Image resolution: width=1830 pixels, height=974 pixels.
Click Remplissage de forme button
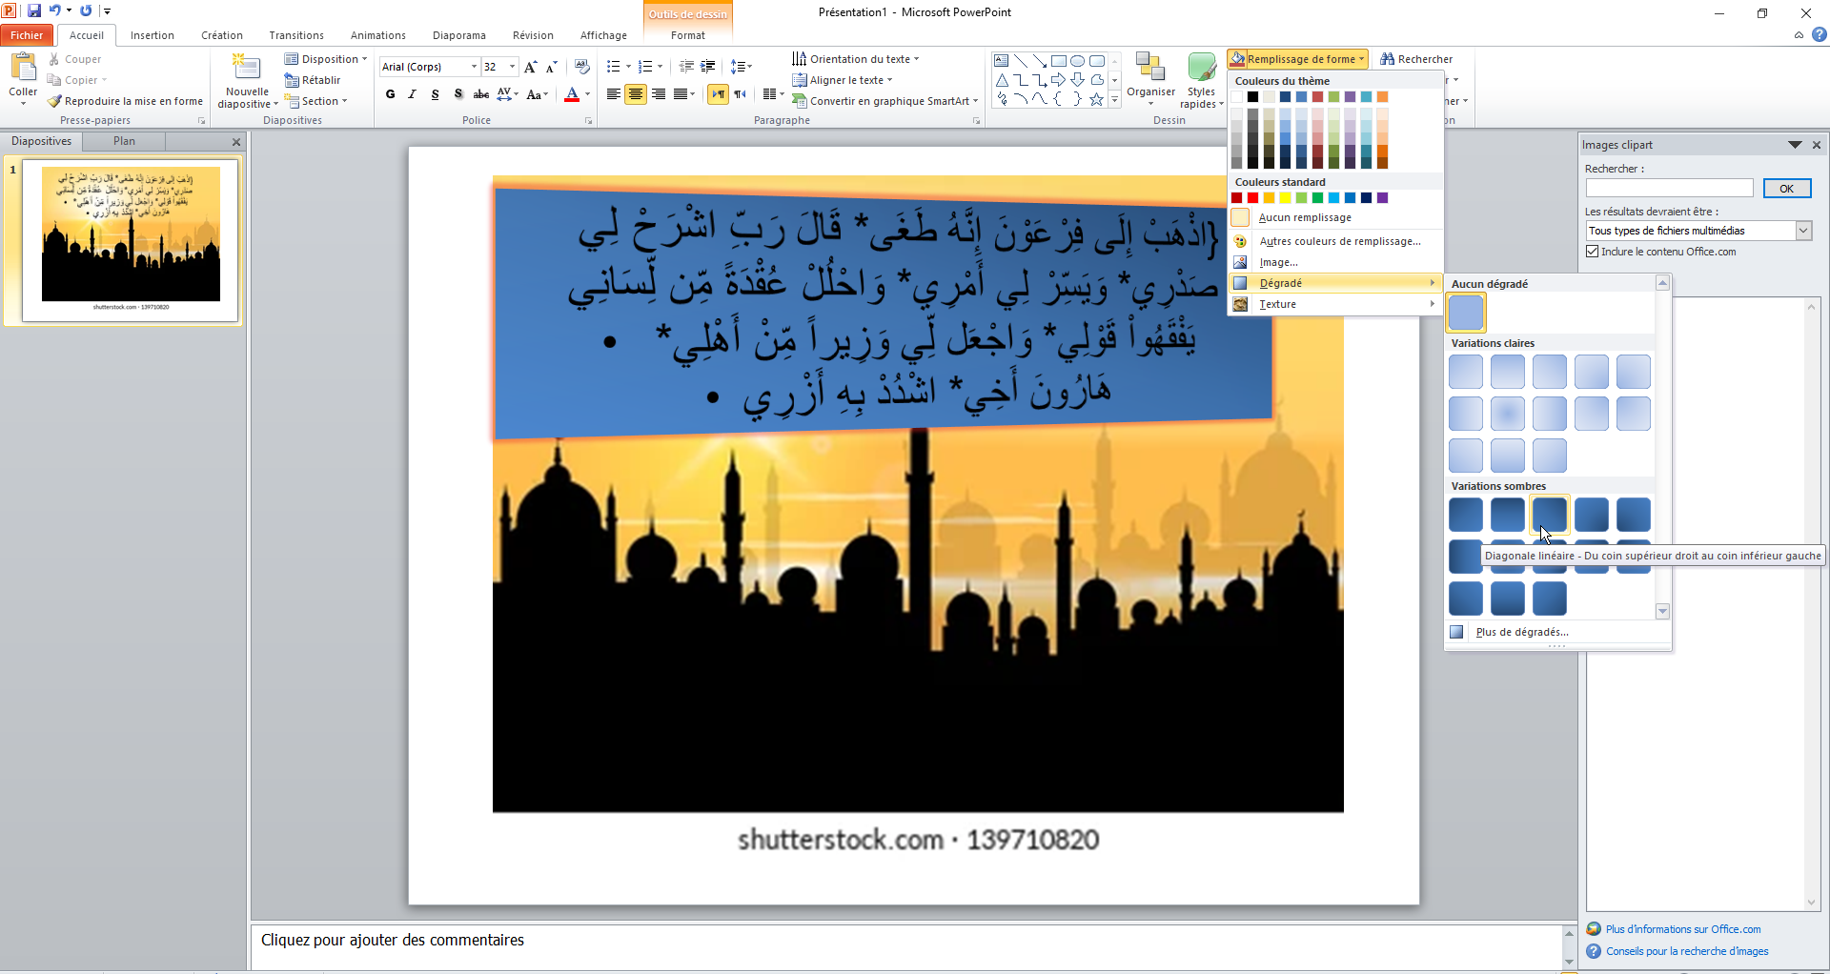[x=1297, y=59]
